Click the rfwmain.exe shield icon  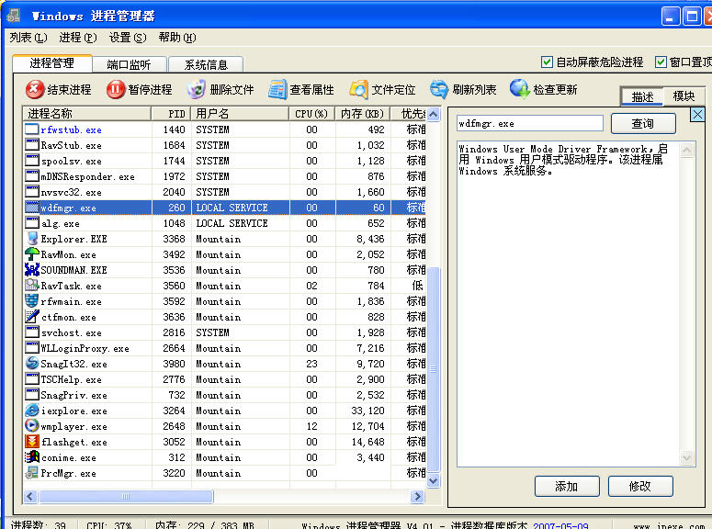click(32, 301)
